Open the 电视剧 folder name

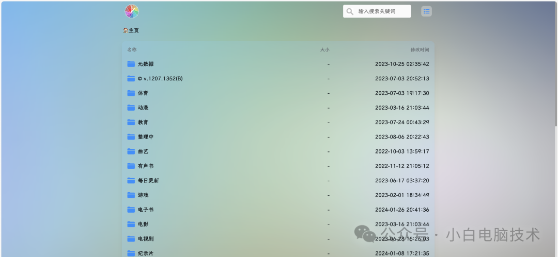(146, 238)
